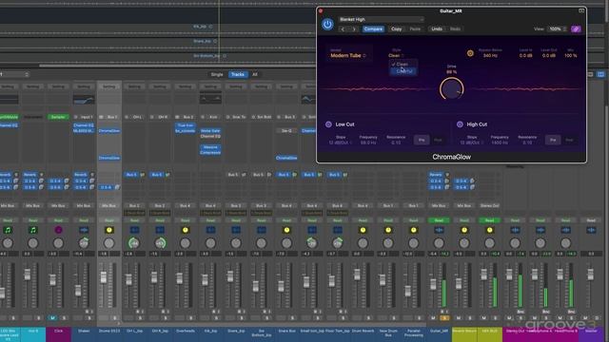Open Guitar_MR green Read automation menu
This screenshot has height=342, width=609.
pyautogui.click(x=439, y=220)
